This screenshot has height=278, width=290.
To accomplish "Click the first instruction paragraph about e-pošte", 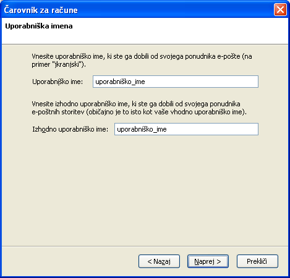I will coord(142,61).
